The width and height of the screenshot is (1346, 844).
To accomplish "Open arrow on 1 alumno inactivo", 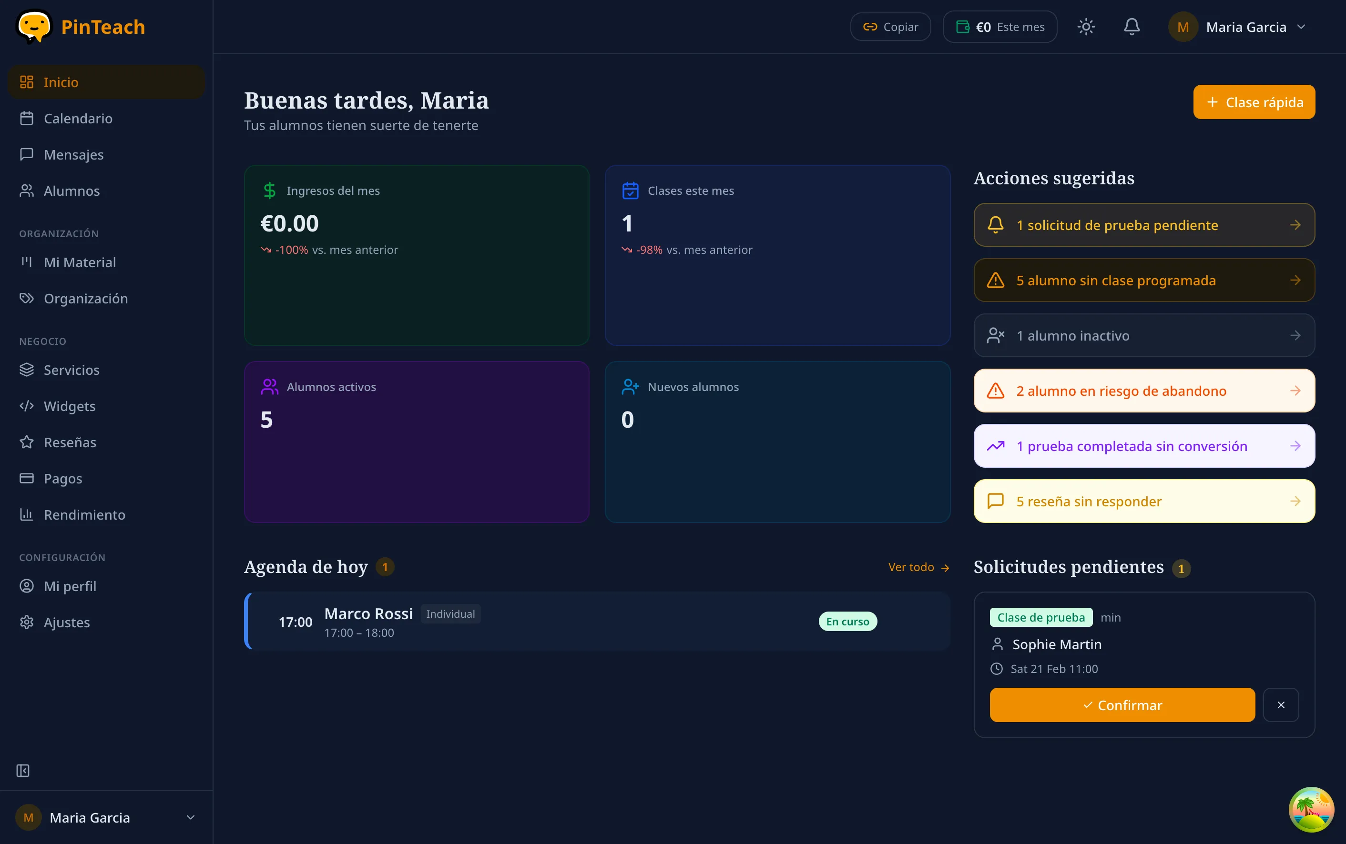I will [x=1295, y=335].
